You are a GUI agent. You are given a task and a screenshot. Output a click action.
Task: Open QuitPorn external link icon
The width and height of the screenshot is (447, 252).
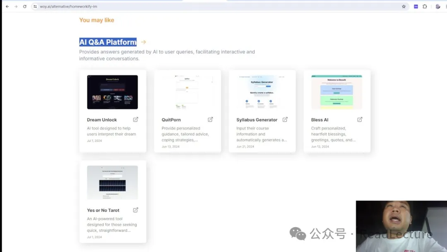coord(210,119)
